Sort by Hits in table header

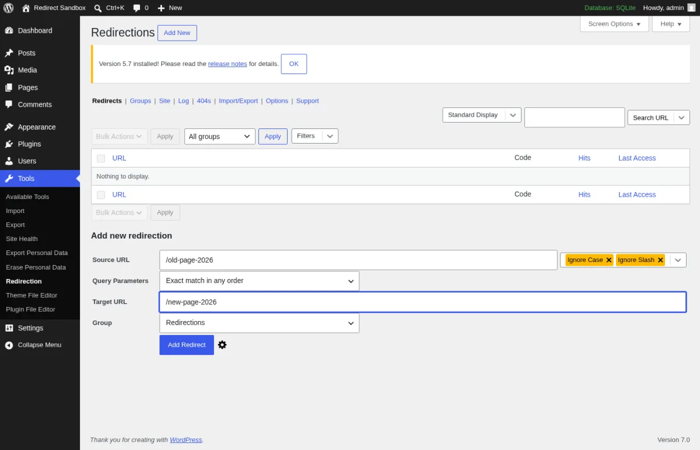(x=584, y=158)
